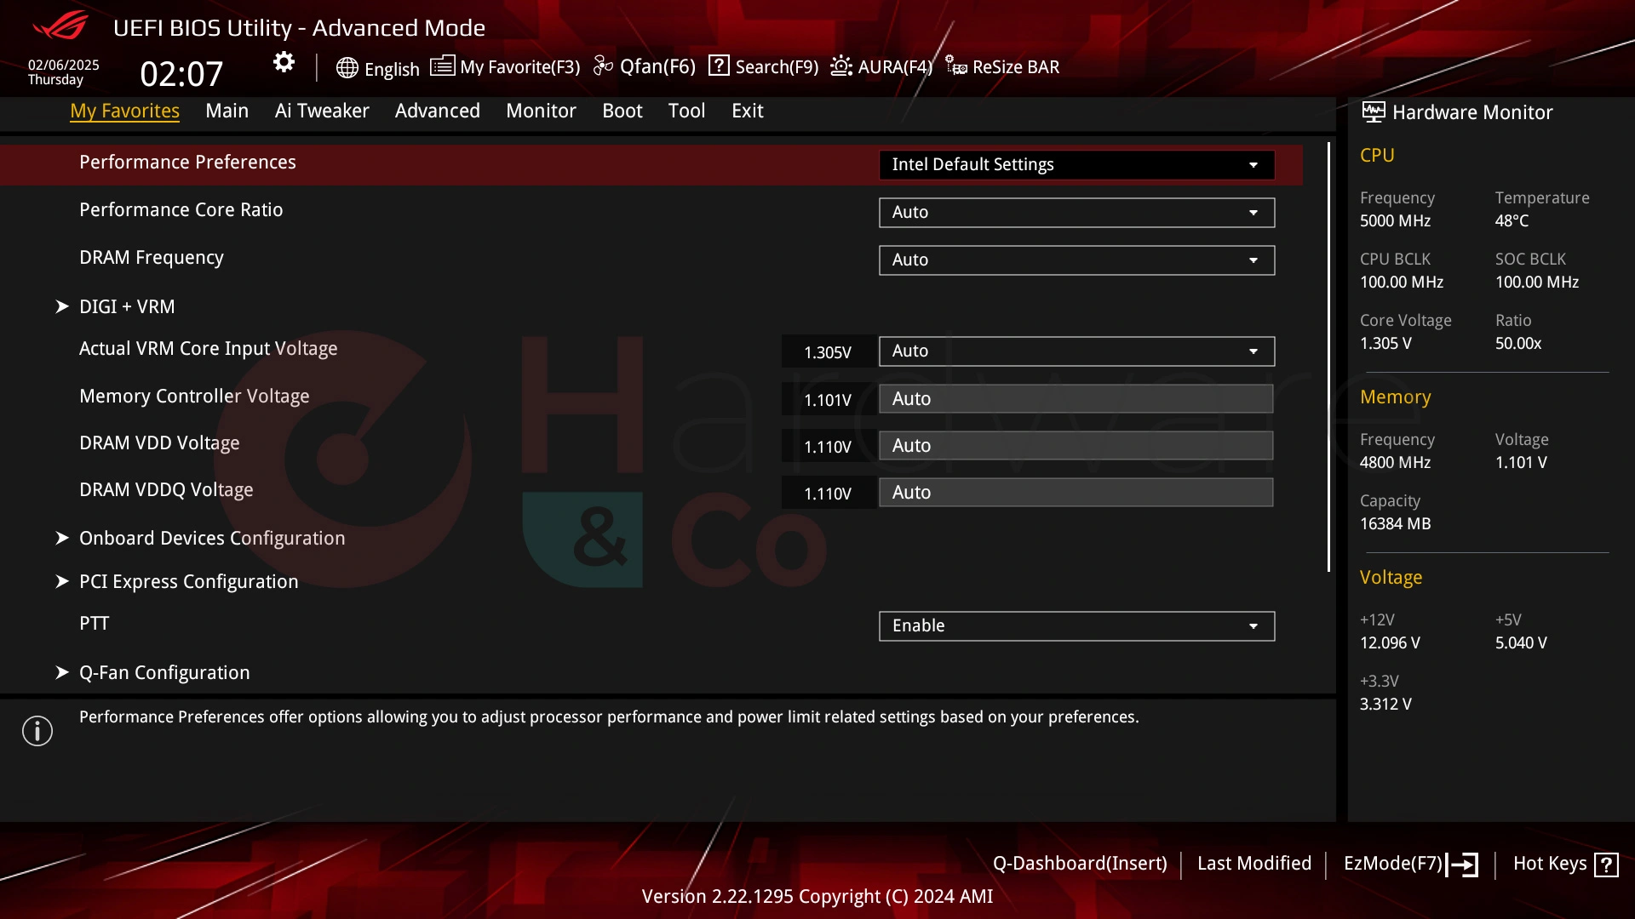
Task: Click the 02:07 clock
Action: click(x=181, y=74)
